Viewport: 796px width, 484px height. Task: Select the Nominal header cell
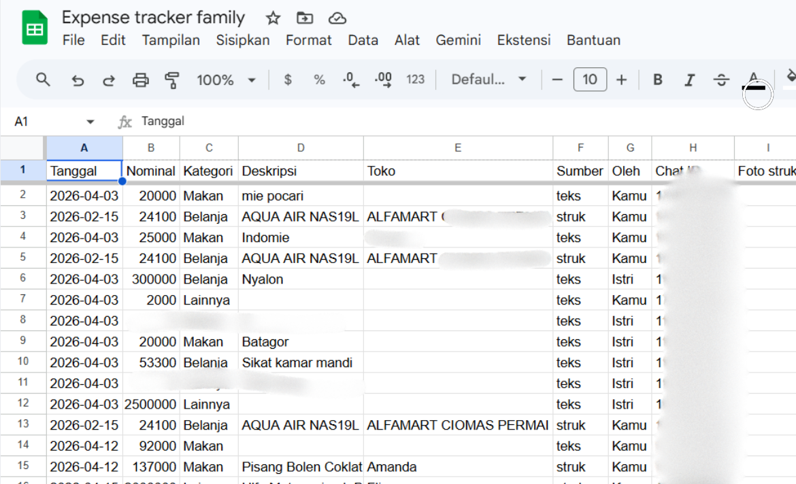tap(151, 171)
